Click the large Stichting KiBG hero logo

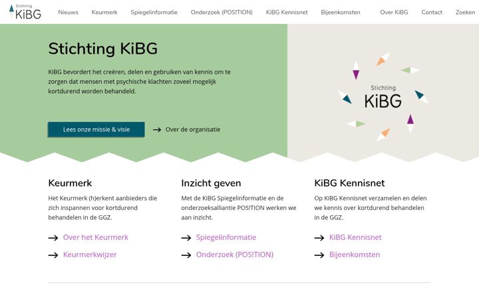[383, 97]
